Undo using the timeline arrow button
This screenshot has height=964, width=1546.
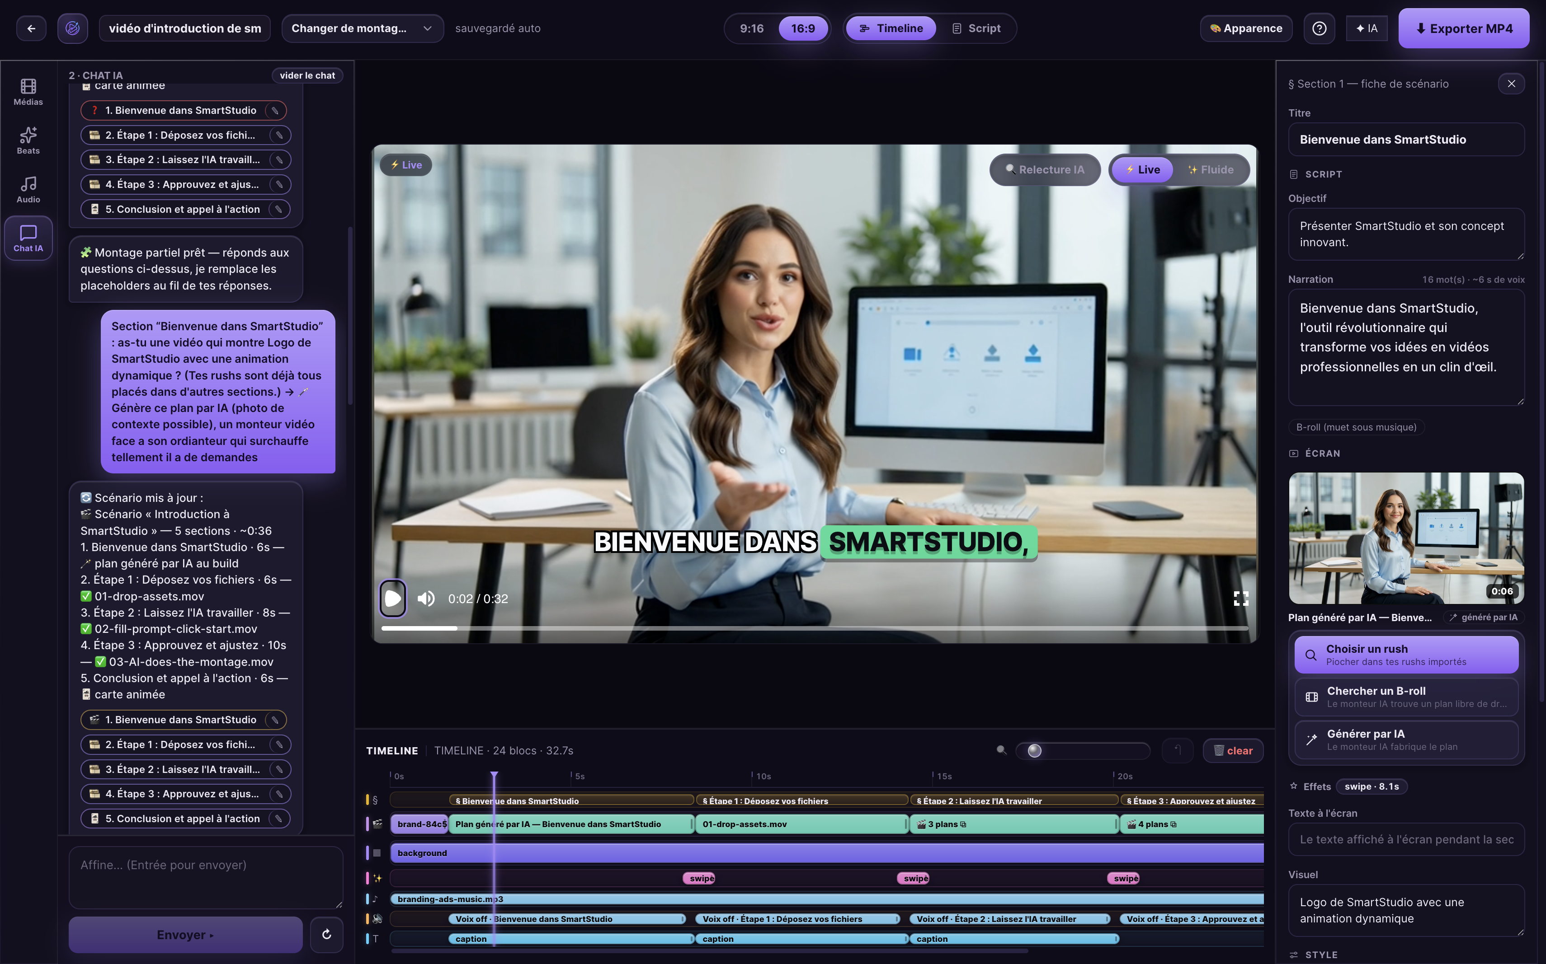pyautogui.click(x=1178, y=750)
